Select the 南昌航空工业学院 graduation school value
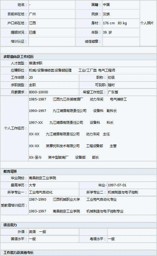The image size is (157, 256). [42, 178]
